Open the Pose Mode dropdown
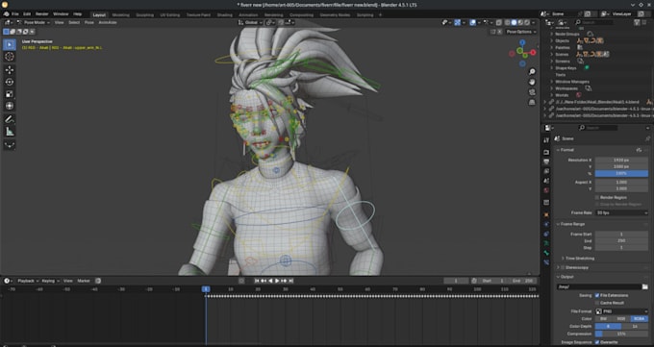Viewport: 654px width, 347px height. click(x=34, y=22)
